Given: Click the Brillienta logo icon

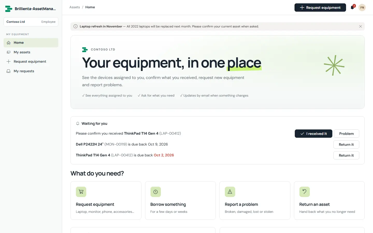Looking at the screenshot, I should coord(9,9).
